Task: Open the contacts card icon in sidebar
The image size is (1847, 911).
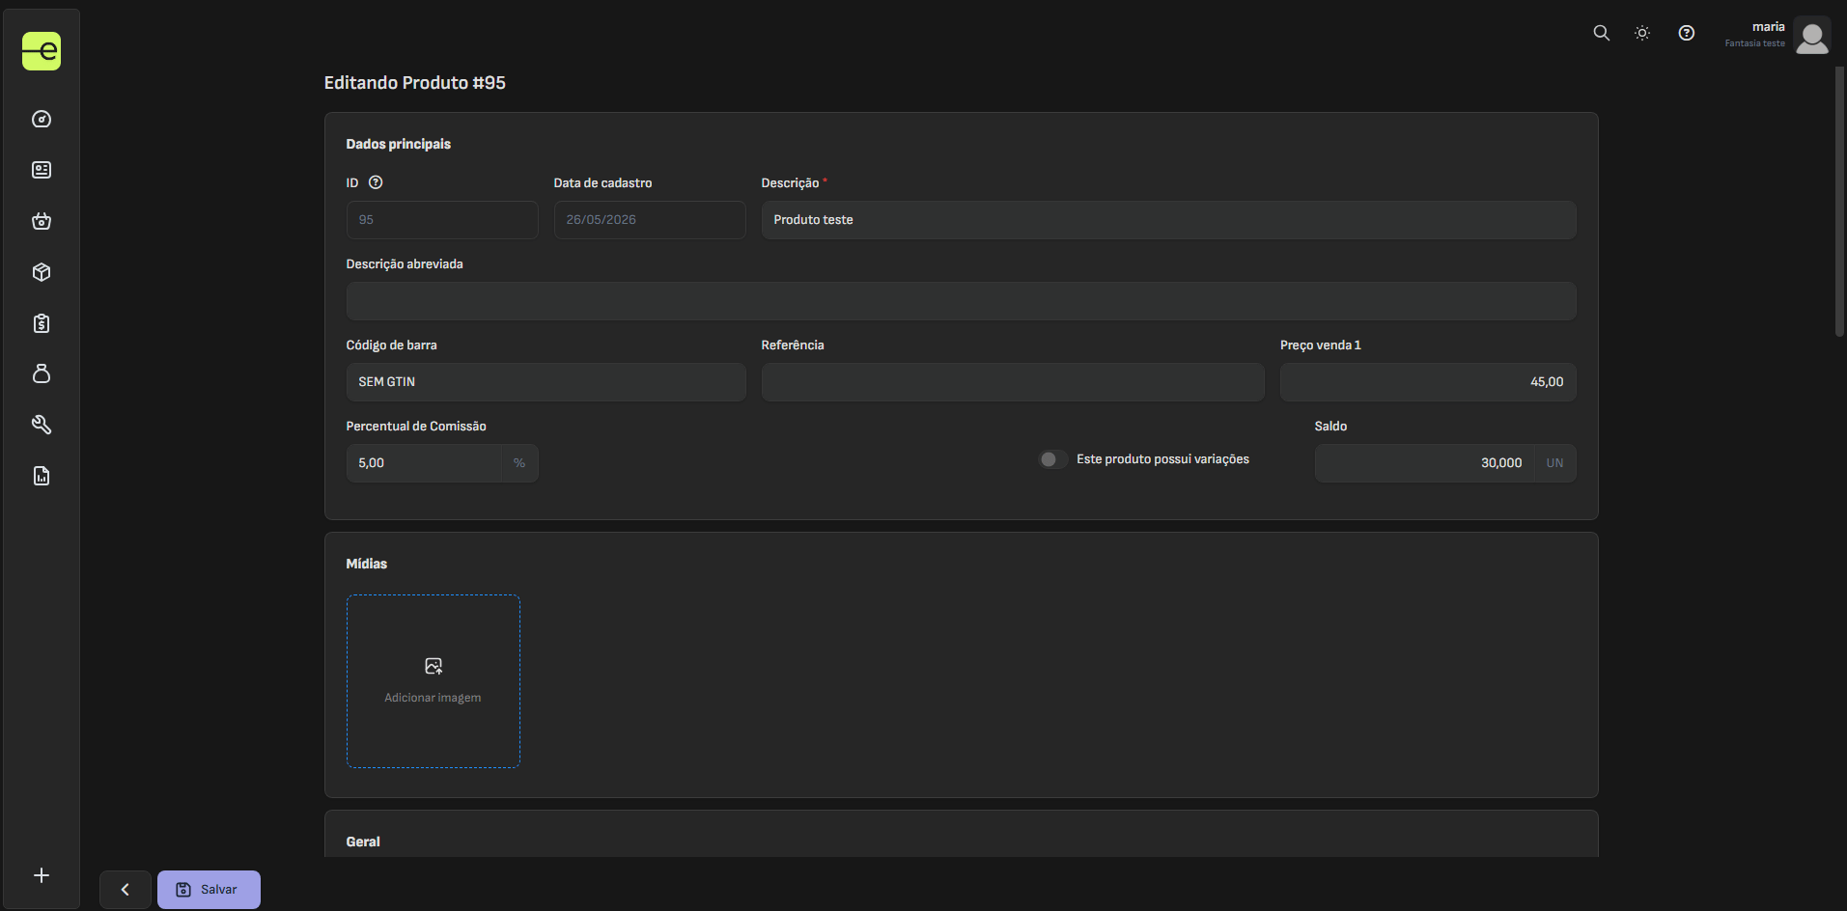Action: coord(42,170)
